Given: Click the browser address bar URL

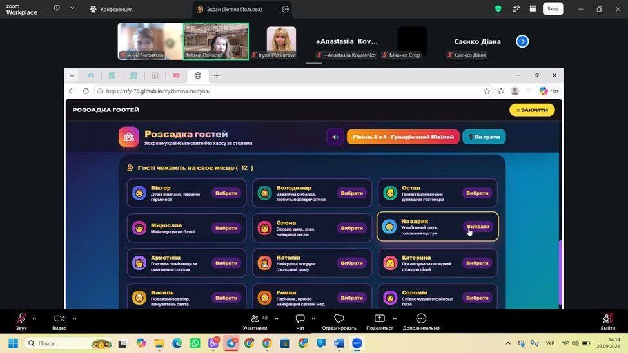Looking at the screenshot, I should (x=158, y=91).
